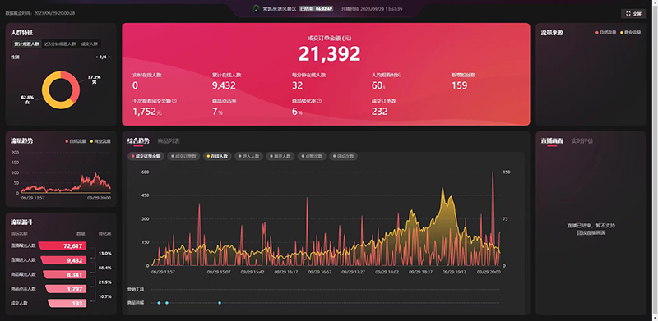This screenshot has height=321, width=658.
Task: Click the 21.5% conversion rate value
Action: 105,282
